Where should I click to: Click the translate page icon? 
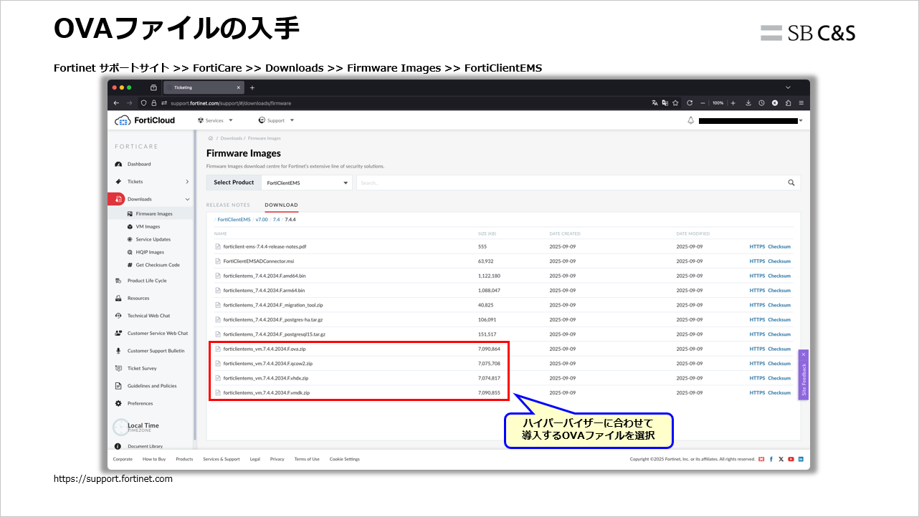654,102
